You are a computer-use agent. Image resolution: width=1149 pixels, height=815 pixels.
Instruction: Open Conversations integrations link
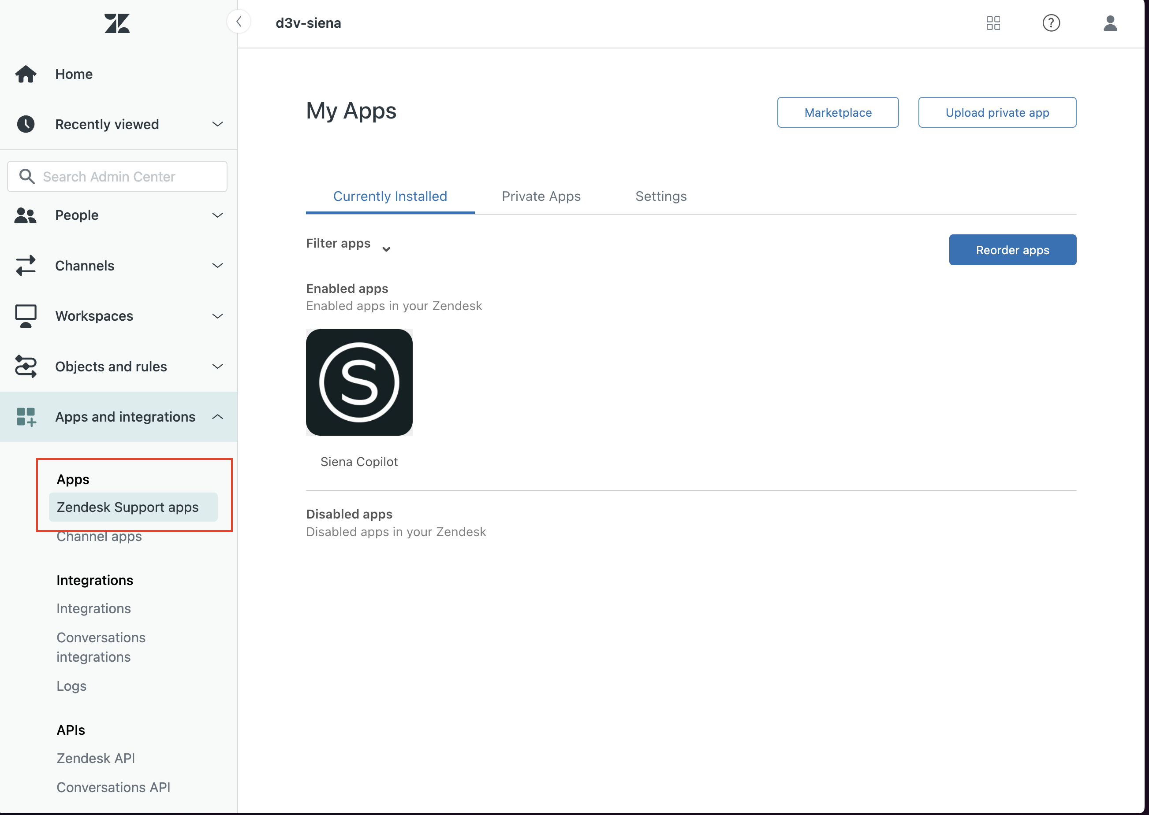pyautogui.click(x=101, y=648)
